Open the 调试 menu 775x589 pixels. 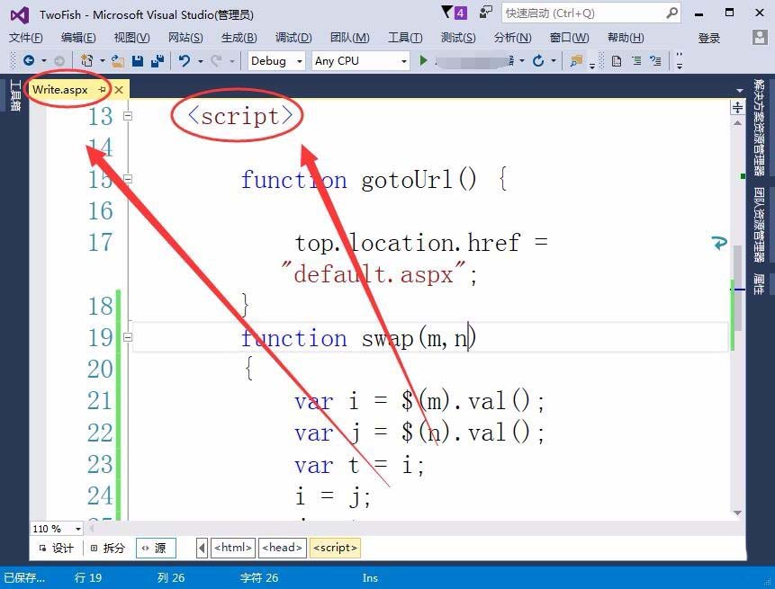[x=293, y=37]
